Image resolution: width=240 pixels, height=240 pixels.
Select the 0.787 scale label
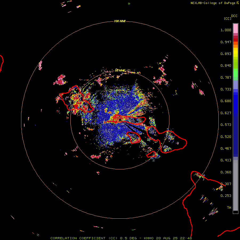pos(226,77)
